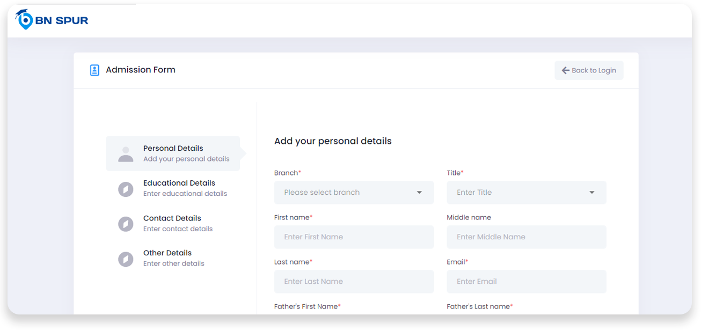
Task: Click the Educational Details step icon
Action: pos(126,189)
